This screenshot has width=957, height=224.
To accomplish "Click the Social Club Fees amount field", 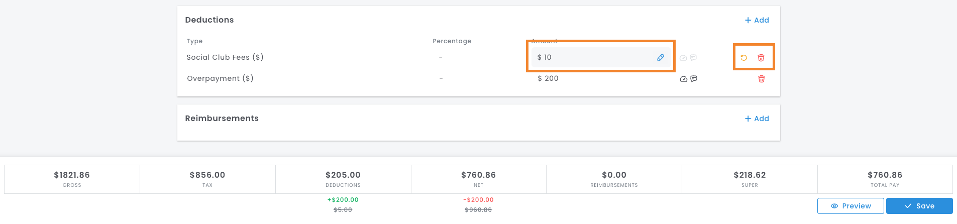I will tap(600, 58).
